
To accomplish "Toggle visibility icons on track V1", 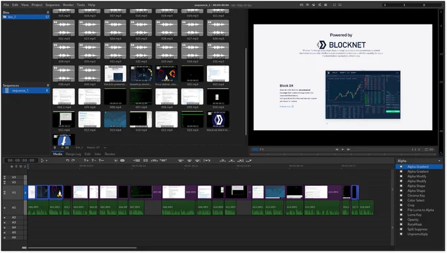I will click(x=5, y=193).
